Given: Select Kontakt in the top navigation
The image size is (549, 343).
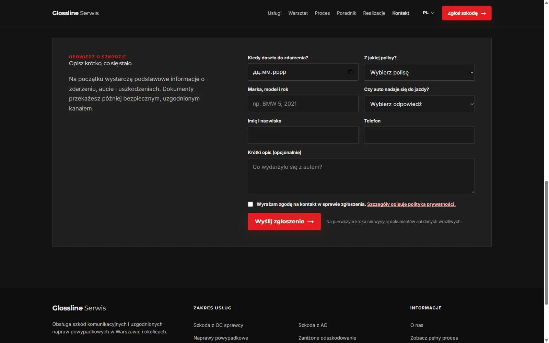Looking at the screenshot, I should point(401,13).
